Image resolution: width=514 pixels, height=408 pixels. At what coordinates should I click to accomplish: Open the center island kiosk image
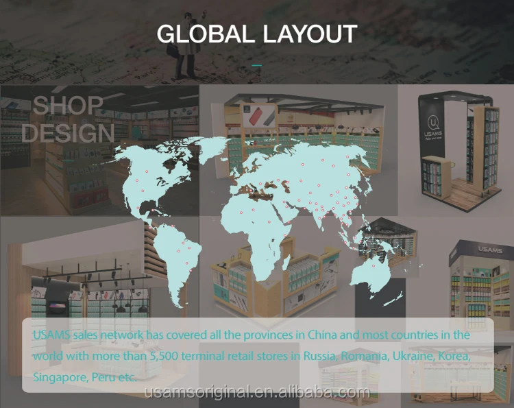[277, 279]
